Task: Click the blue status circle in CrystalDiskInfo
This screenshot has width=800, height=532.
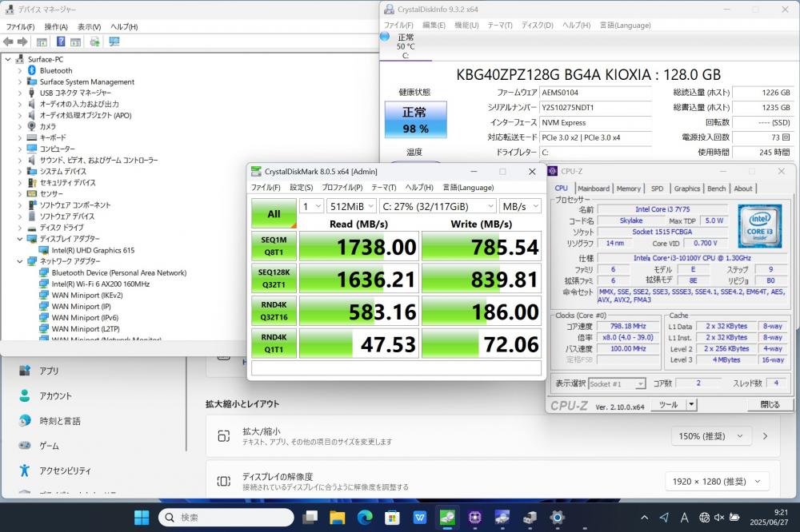Action: click(x=386, y=36)
